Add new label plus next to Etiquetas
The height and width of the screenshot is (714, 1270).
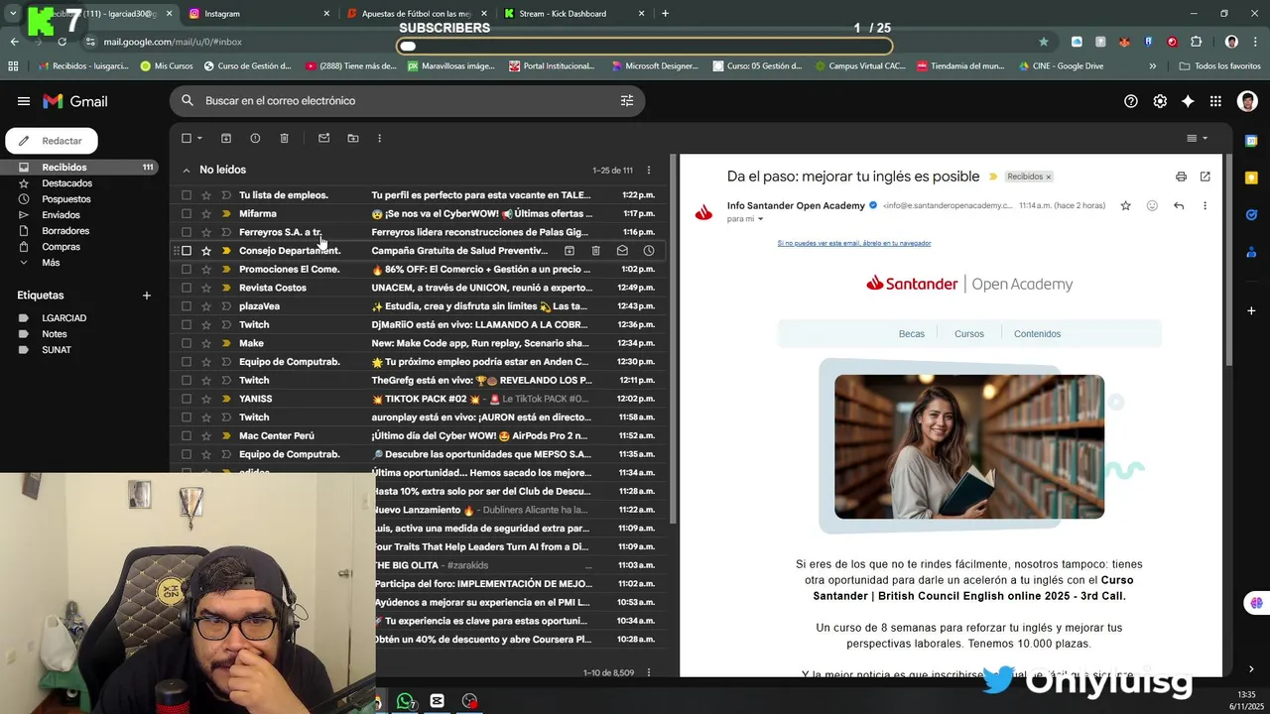[x=147, y=296]
